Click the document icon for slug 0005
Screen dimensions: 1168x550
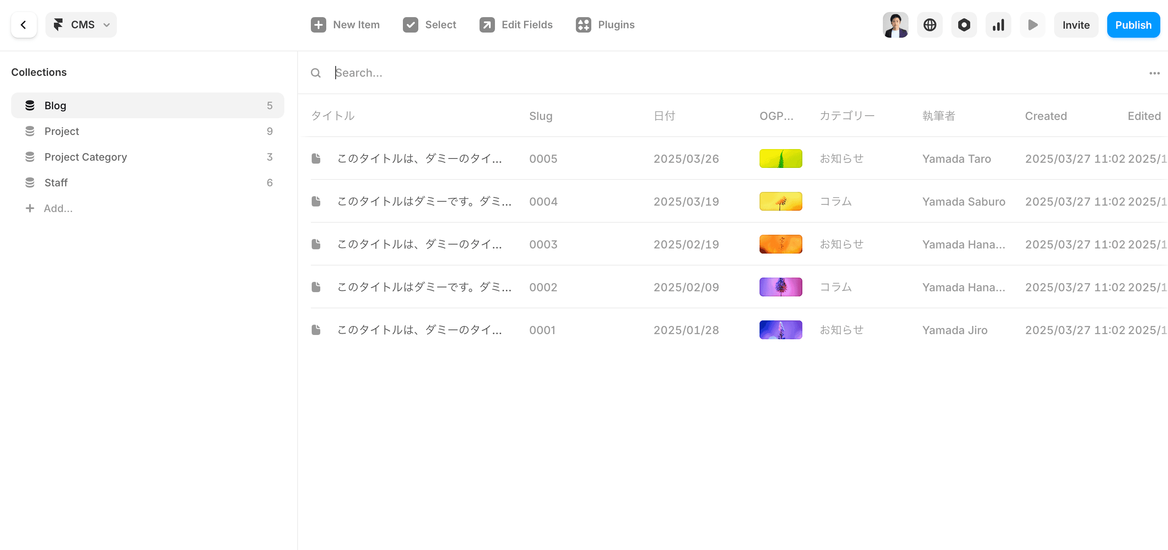point(316,158)
